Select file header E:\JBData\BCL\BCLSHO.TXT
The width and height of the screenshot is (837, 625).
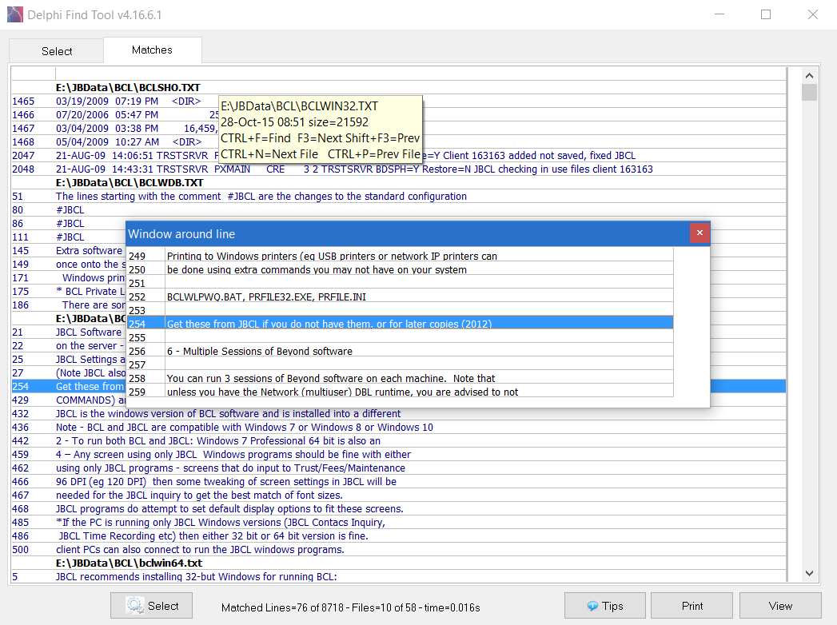tap(128, 87)
